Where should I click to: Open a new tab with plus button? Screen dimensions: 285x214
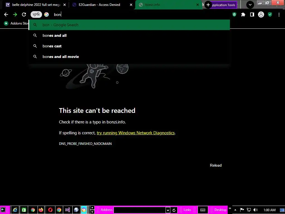point(208,5)
